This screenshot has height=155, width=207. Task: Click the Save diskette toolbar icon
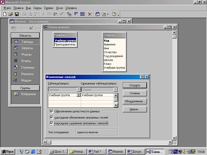[x=17, y=14]
